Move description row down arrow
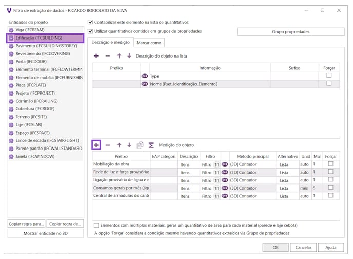The image size is (353, 259). 129,55
